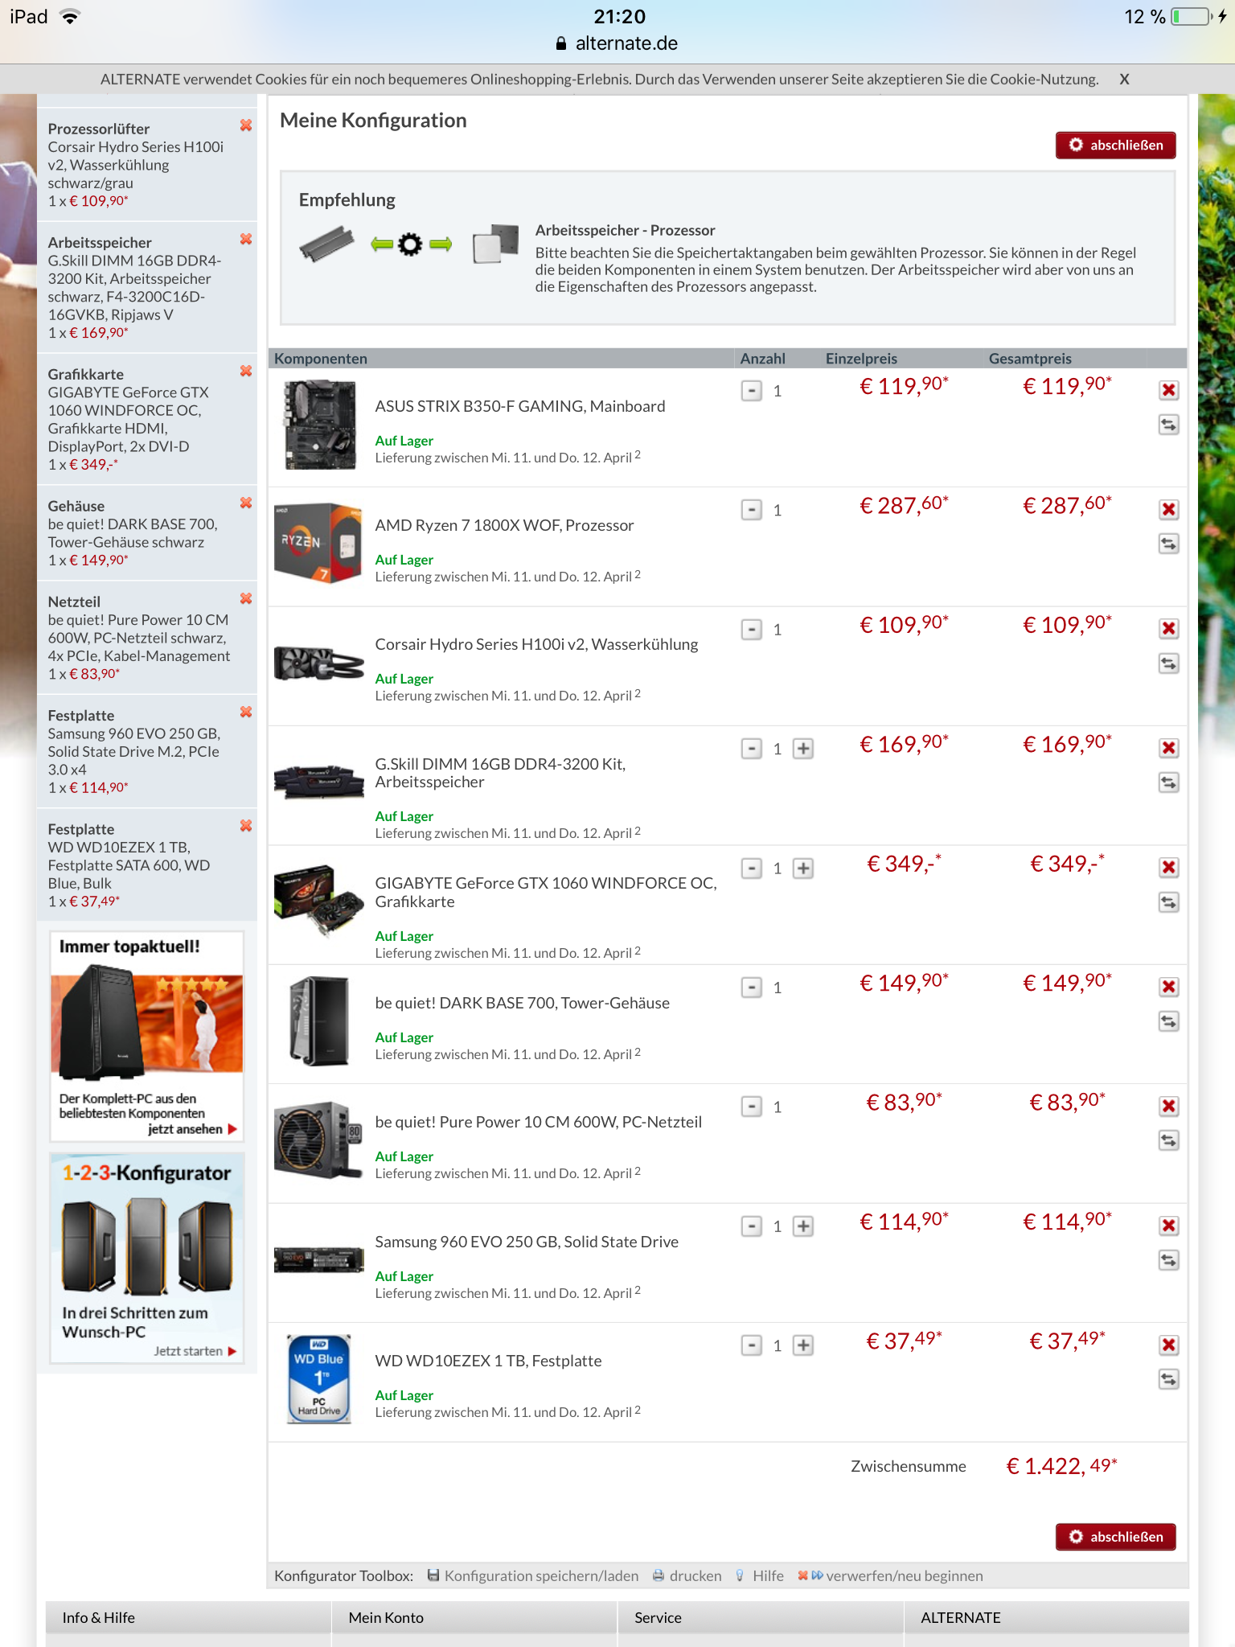Decrease quantity of Corsair Hydro H100i cooler
1235x1647 pixels.
click(x=751, y=629)
